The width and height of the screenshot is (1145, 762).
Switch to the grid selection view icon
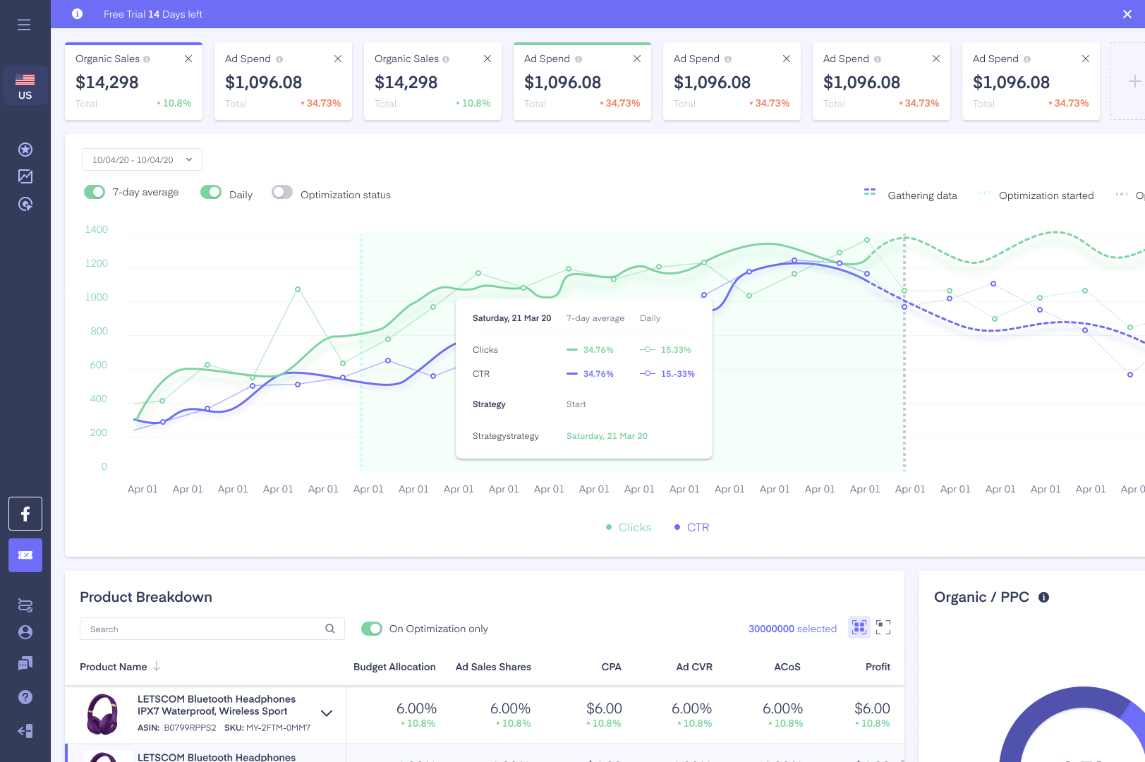point(859,627)
